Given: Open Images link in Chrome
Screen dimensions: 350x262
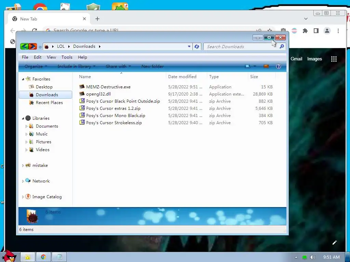Looking at the screenshot, I should 314,59.
